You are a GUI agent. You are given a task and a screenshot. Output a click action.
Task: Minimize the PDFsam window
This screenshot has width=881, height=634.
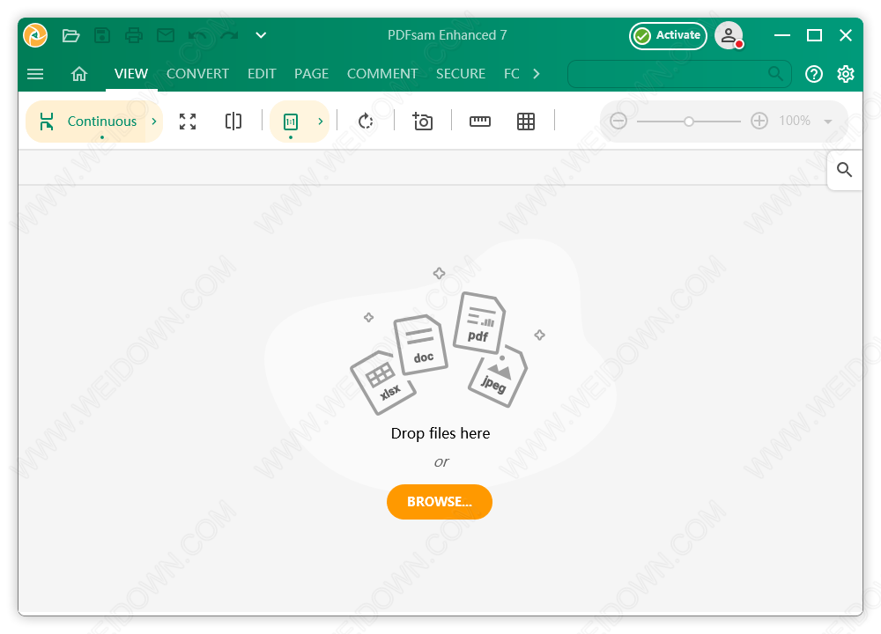[x=782, y=35]
